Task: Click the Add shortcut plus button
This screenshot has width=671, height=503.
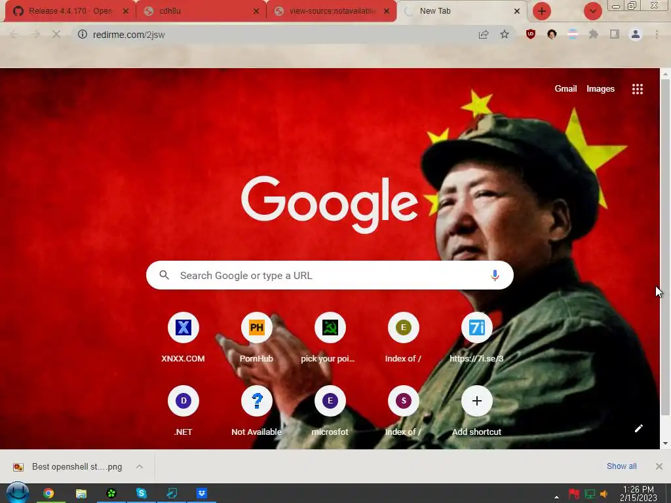Action: (476, 401)
